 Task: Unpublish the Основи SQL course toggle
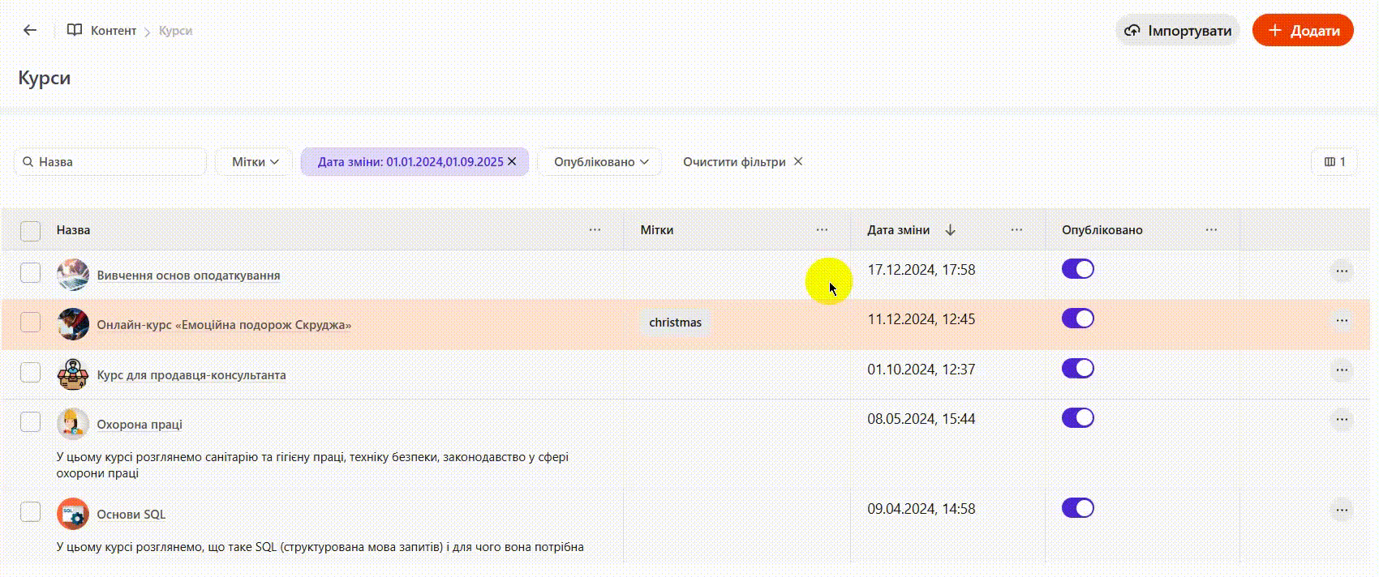tap(1077, 508)
